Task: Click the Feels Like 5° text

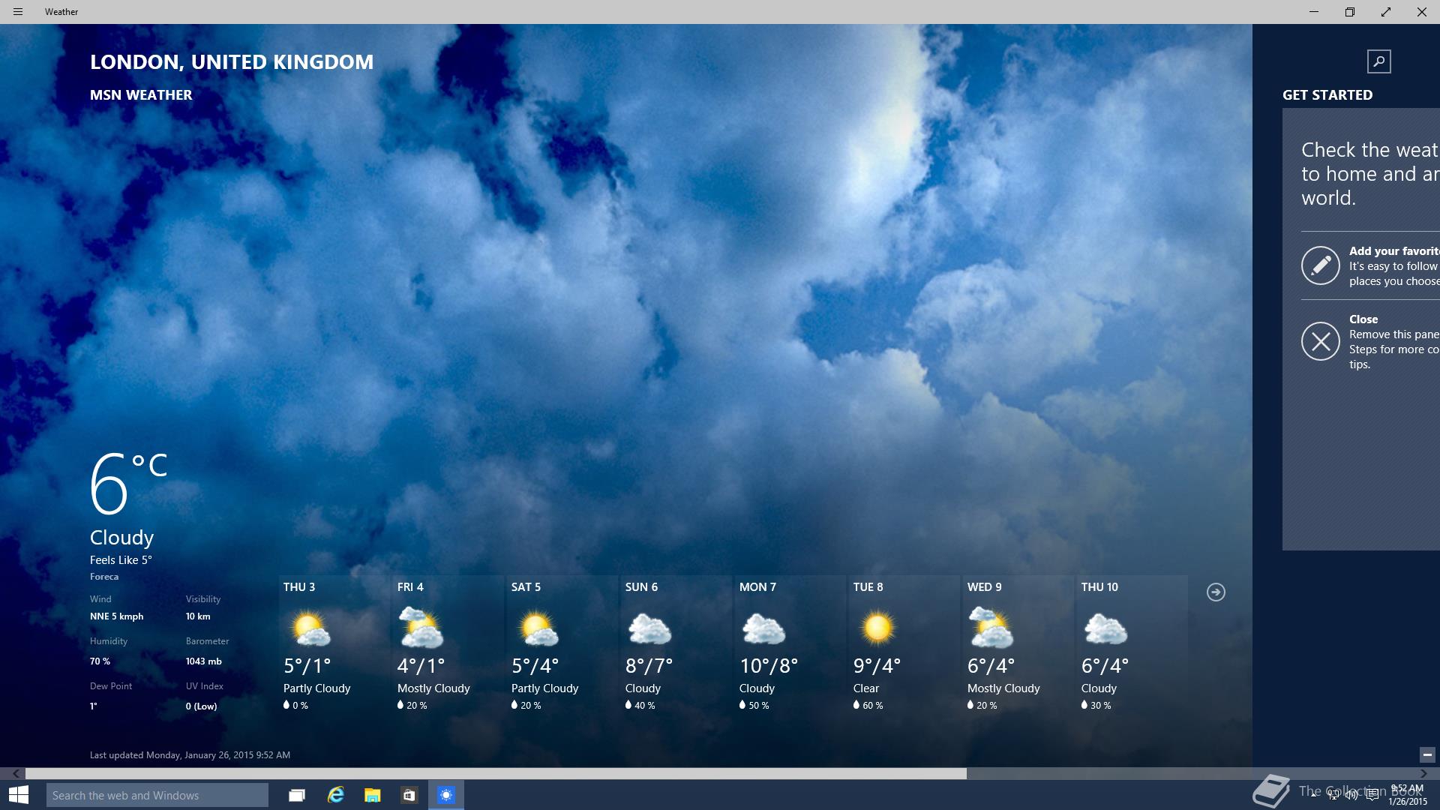Action: (121, 560)
